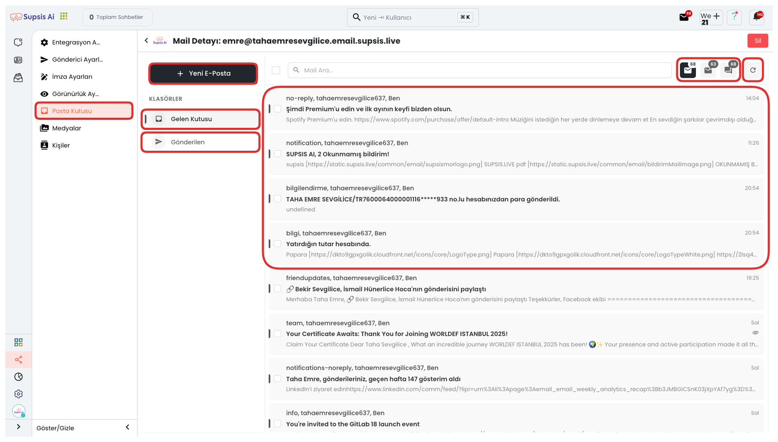Click the 0 Toplam Sohbetler button
This screenshot has width=778, height=442.
117,17
